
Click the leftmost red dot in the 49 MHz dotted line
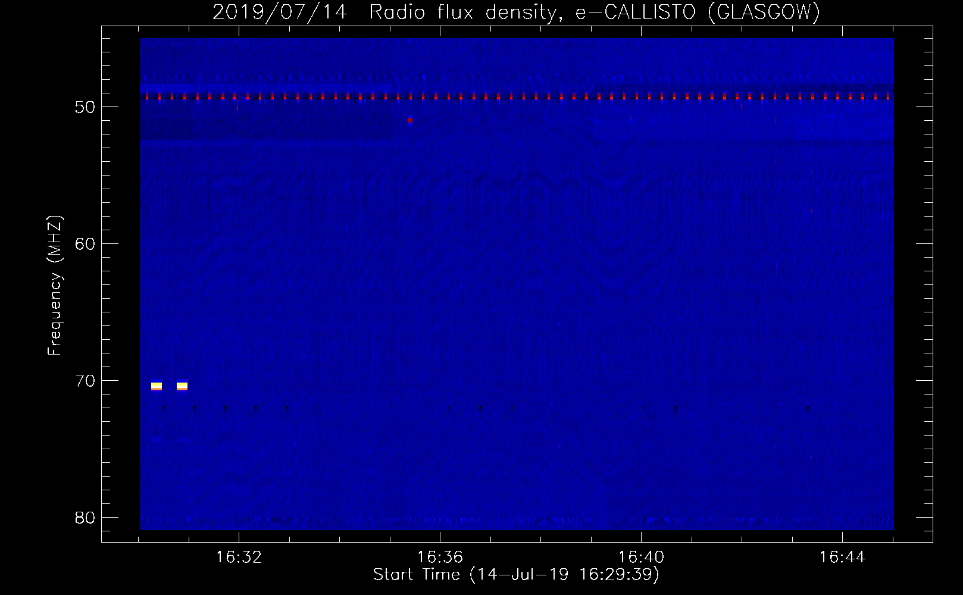(x=147, y=97)
